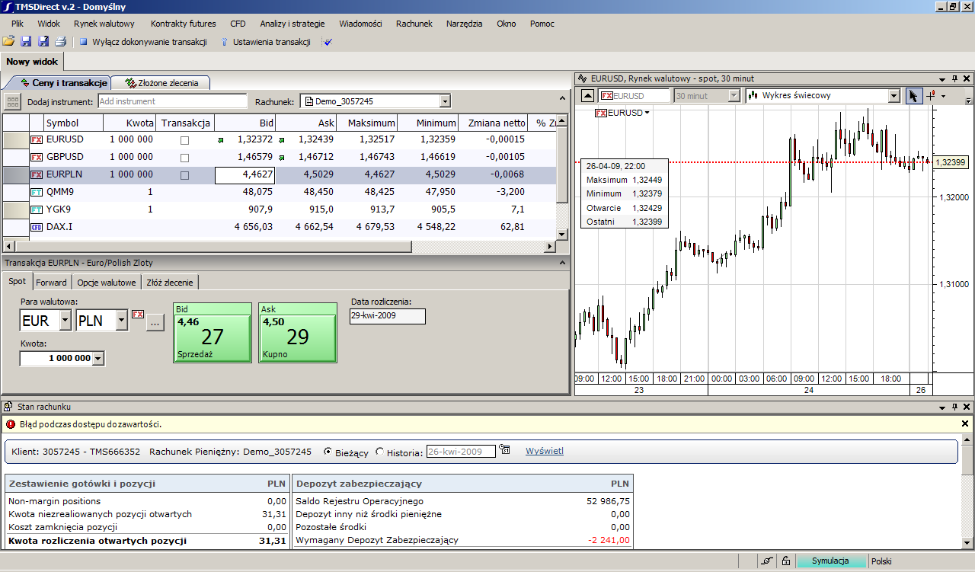This screenshot has height=572, width=975.
Task: Open the 30 minut interval dropdown
Action: [734, 96]
